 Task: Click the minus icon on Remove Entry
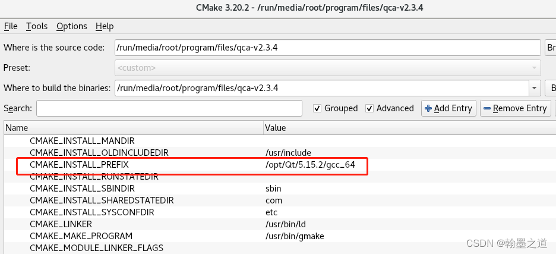[x=487, y=108]
